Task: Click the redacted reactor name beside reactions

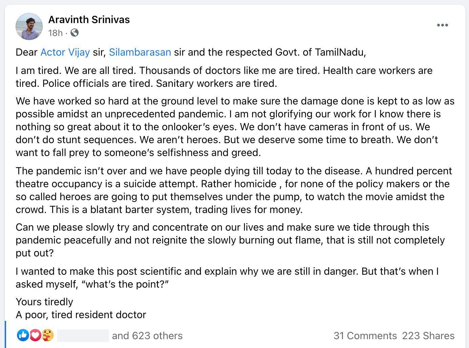Action: 83,335
